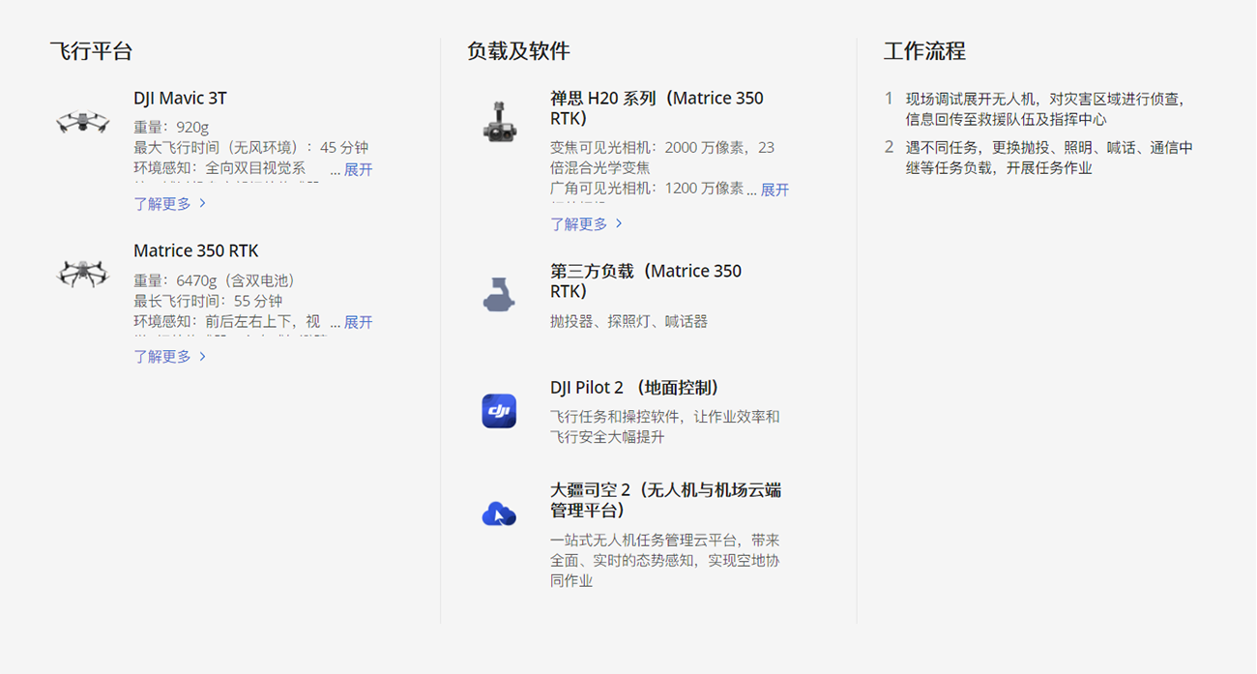Click the Matrice 350 RTK drone image
This screenshot has height=674, width=1257.
(x=83, y=274)
